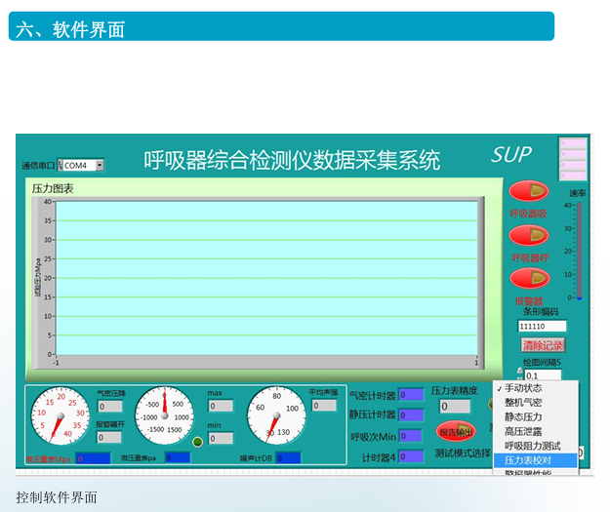Click the red 报告输出 button
Screen dimensions: 610x512
[455, 431]
